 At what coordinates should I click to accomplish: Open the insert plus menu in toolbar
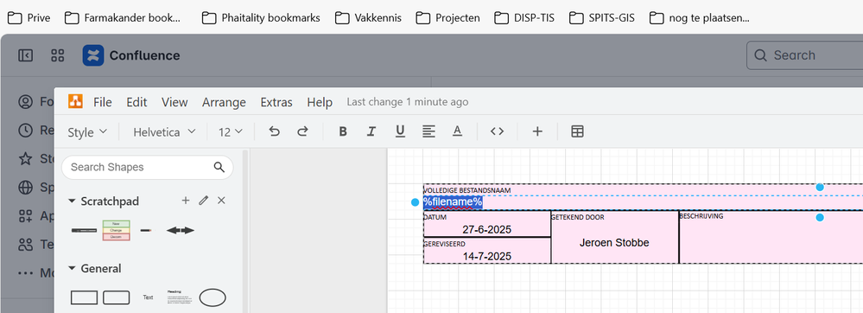click(537, 131)
